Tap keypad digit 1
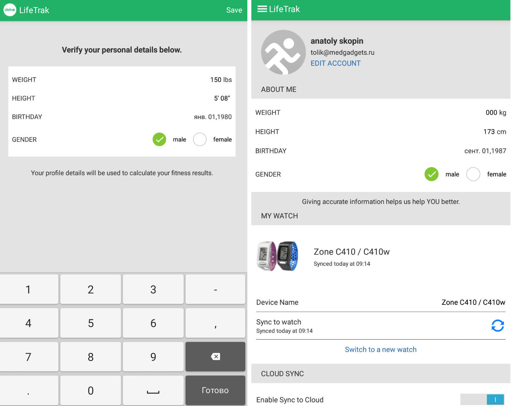This screenshot has height=406, width=511. pyautogui.click(x=28, y=289)
